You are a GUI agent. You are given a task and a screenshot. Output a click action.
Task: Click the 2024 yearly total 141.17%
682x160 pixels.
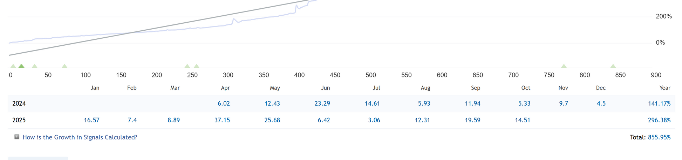click(659, 104)
